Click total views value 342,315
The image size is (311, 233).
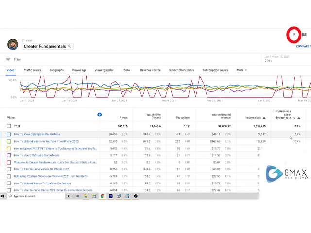[x=122, y=126]
